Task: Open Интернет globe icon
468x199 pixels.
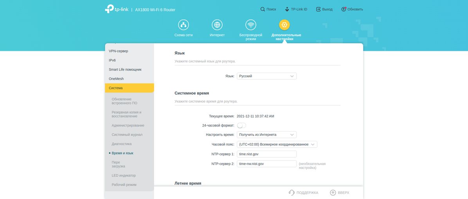Action: tap(217, 25)
